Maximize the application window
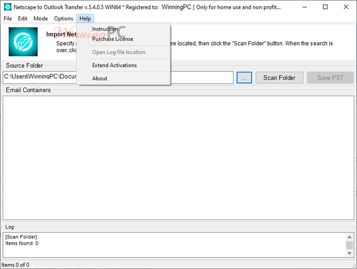Image resolution: width=357 pixels, height=269 pixels. tap(325, 7)
